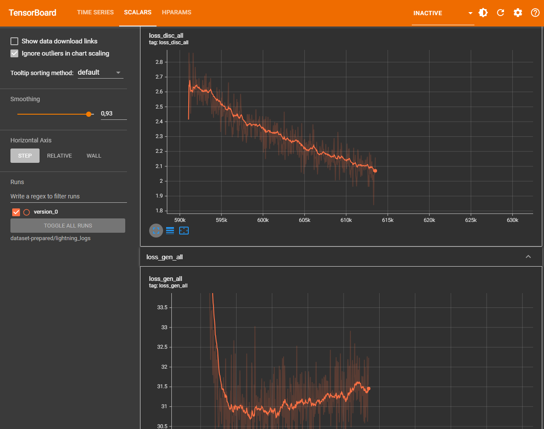The width and height of the screenshot is (544, 429).
Task: Toggle y-axis log scale on loss_disc_all
Action: pyautogui.click(x=170, y=231)
